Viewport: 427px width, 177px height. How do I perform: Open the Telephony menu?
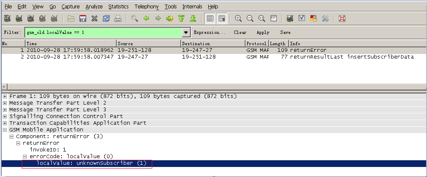point(146,7)
